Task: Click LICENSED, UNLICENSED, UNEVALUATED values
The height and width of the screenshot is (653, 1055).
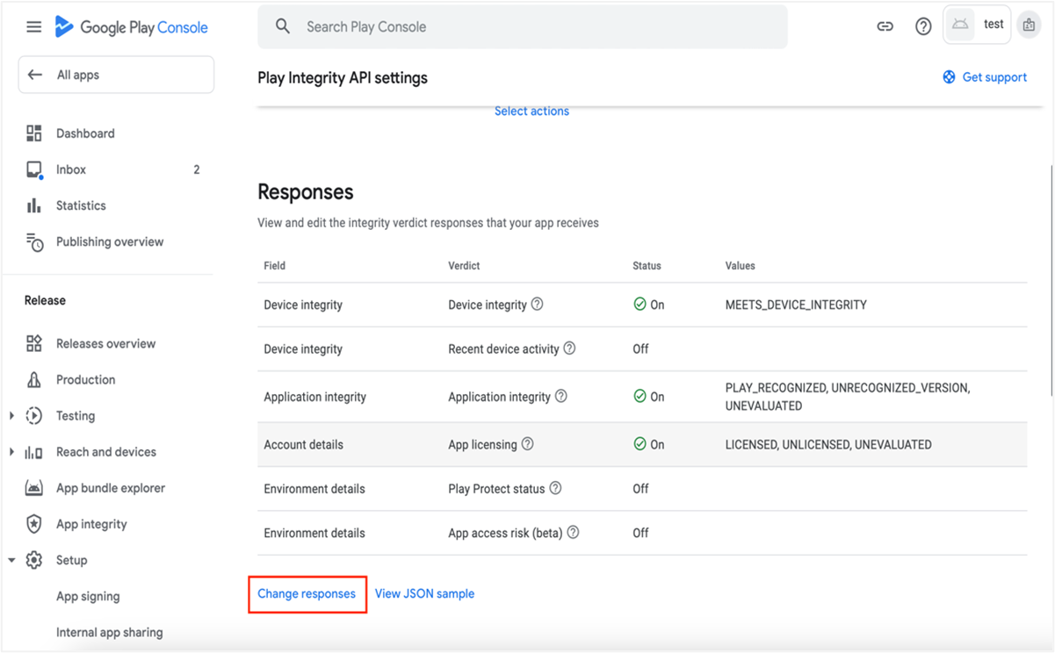Action: tap(828, 444)
